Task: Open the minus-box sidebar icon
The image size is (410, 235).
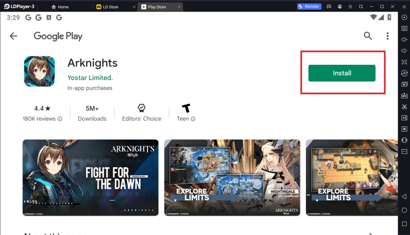Action: click(x=404, y=129)
